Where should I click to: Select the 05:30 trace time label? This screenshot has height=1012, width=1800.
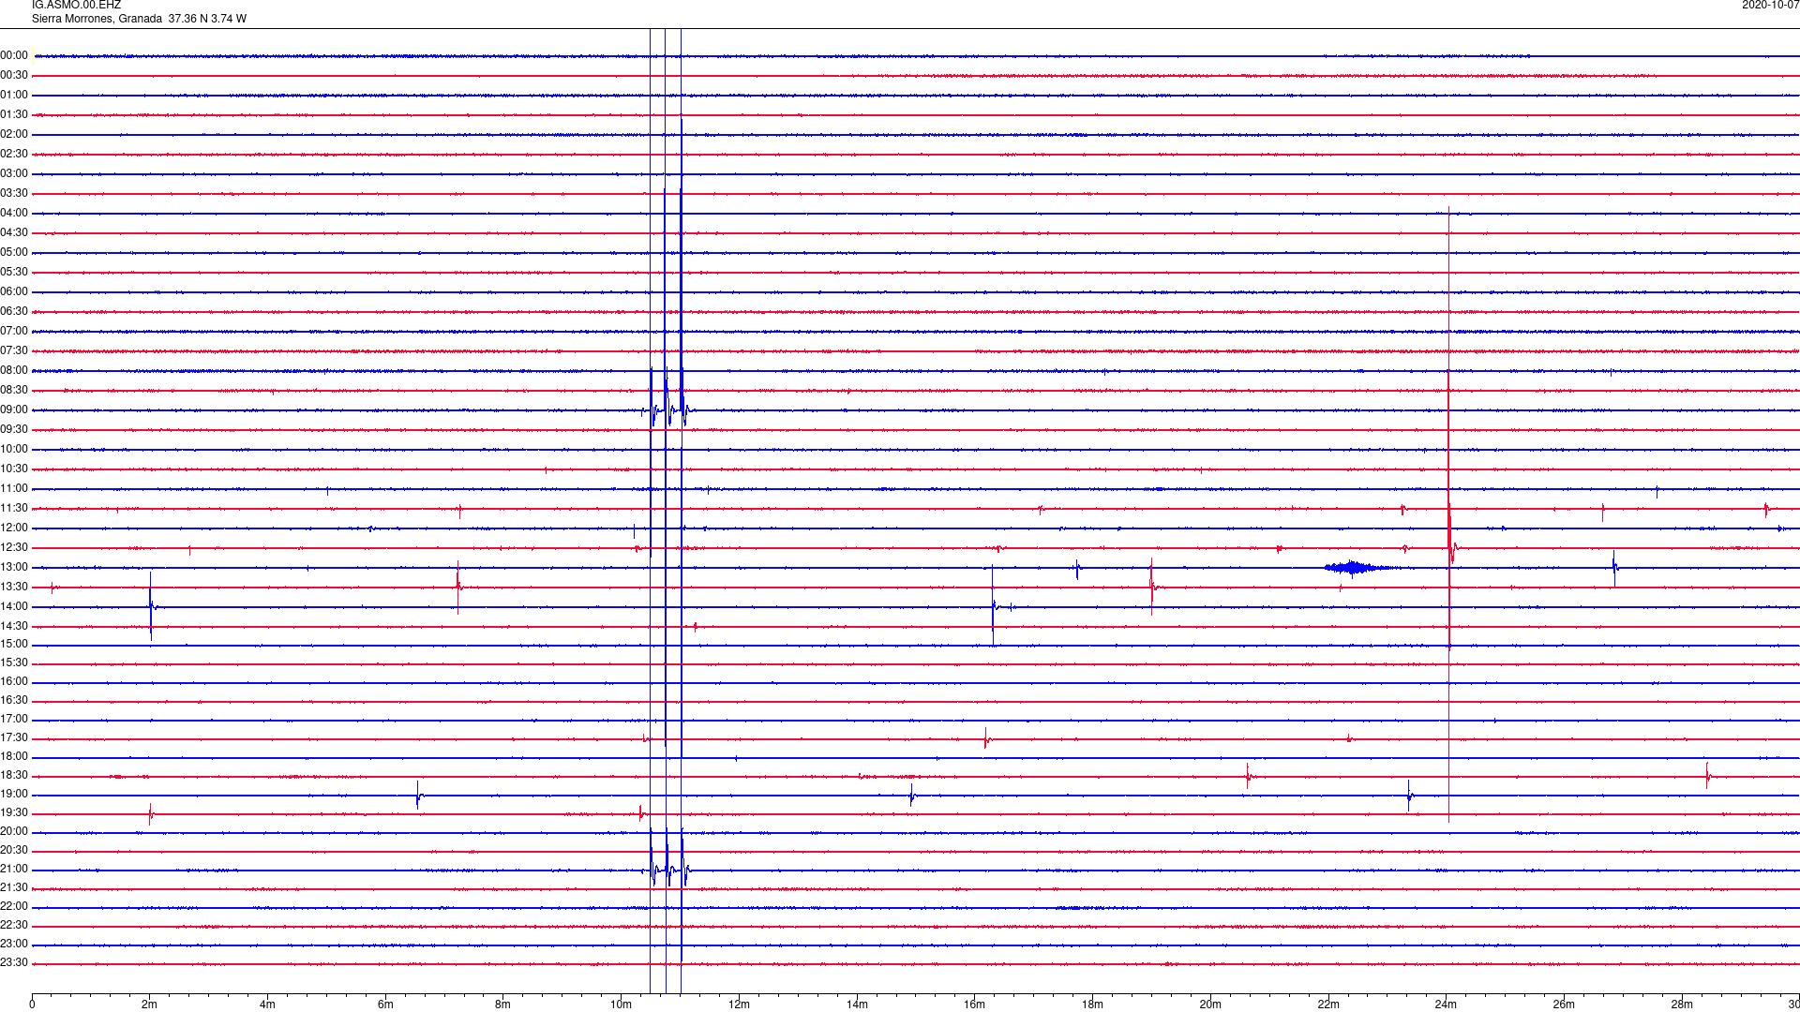(14, 273)
